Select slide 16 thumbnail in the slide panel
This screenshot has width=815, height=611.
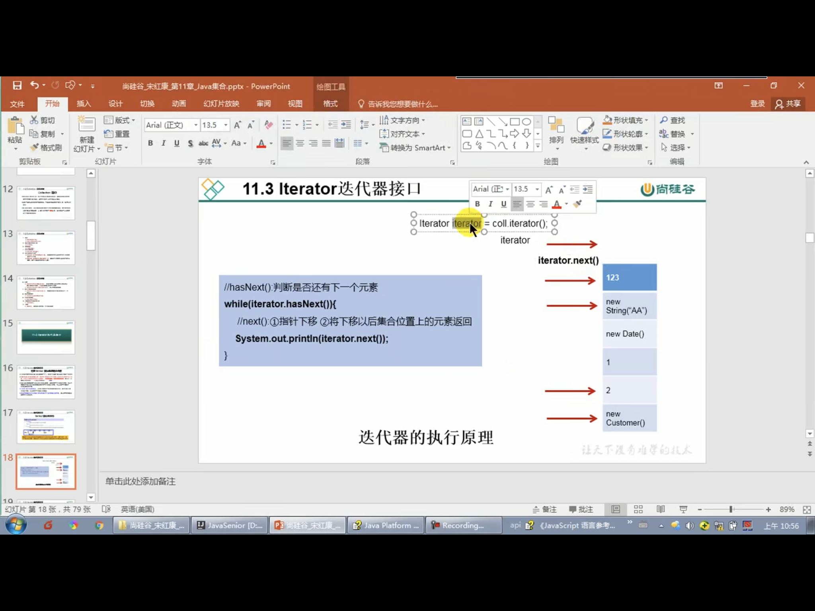click(46, 382)
